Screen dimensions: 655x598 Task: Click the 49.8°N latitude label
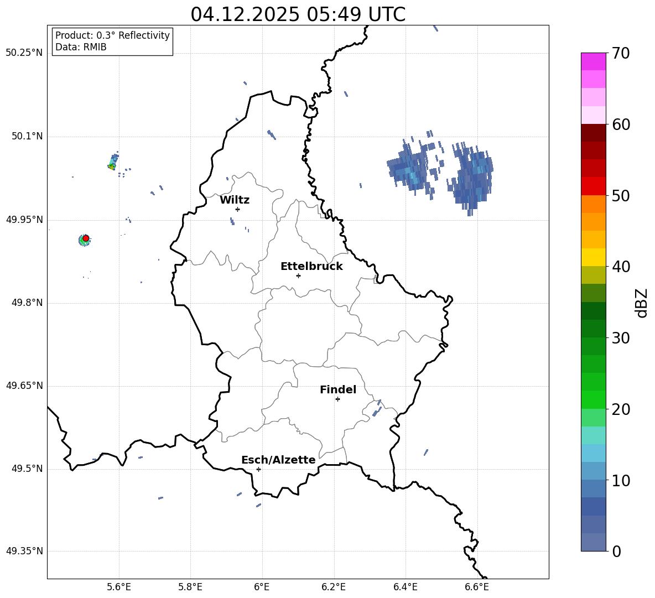(x=27, y=303)
